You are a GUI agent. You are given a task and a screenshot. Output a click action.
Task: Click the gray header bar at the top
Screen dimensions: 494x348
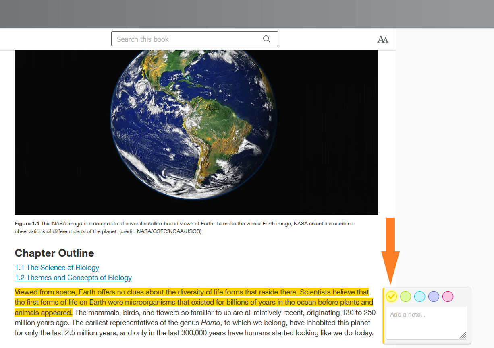[x=247, y=14]
